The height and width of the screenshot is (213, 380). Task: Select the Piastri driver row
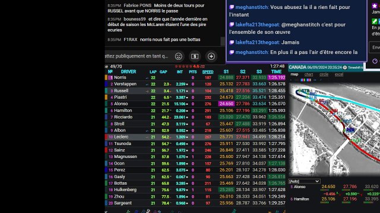[x=195, y=97]
